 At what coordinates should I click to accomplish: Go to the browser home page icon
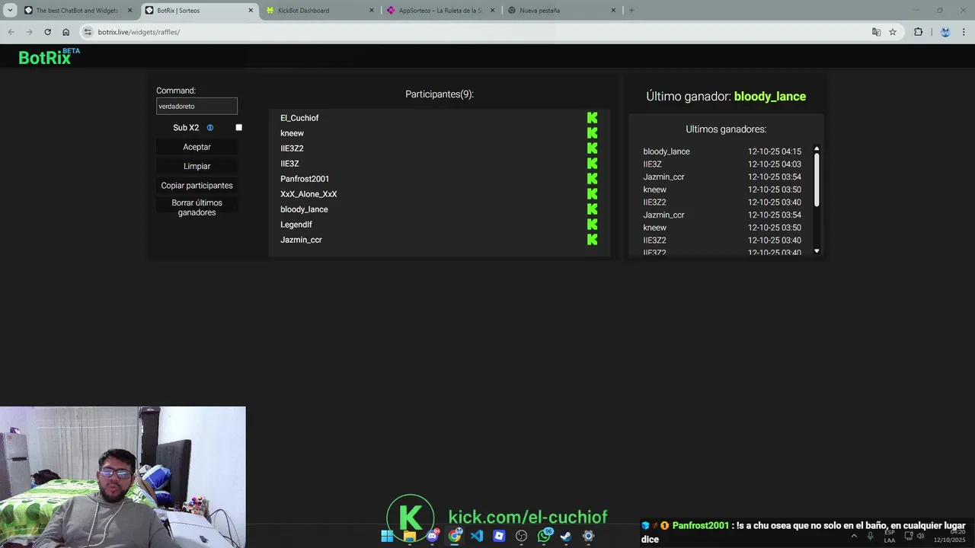pyautogui.click(x=66, y=32)
